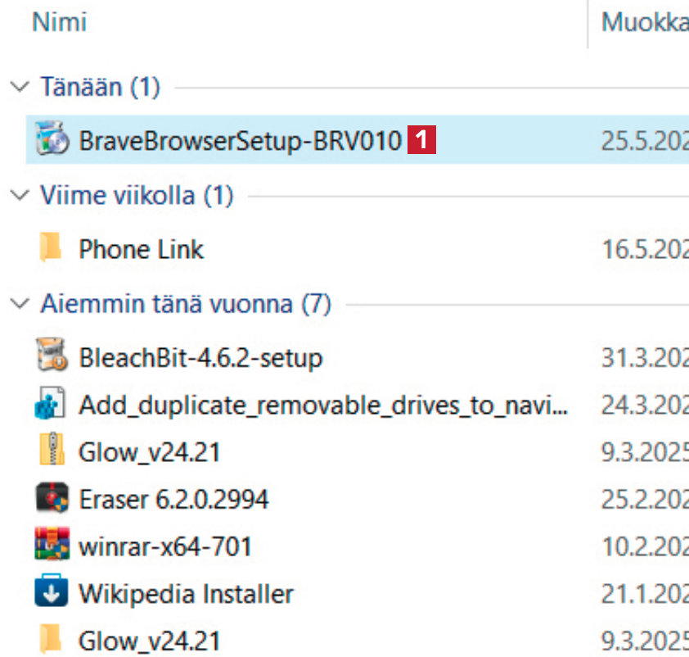Select the Wikipedia Installer file name

click(x=186, y=594)
